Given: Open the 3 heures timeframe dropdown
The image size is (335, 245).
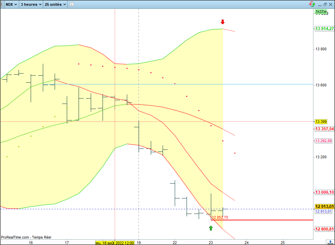Looking at the screenshot, I should [x=31, y=4].
